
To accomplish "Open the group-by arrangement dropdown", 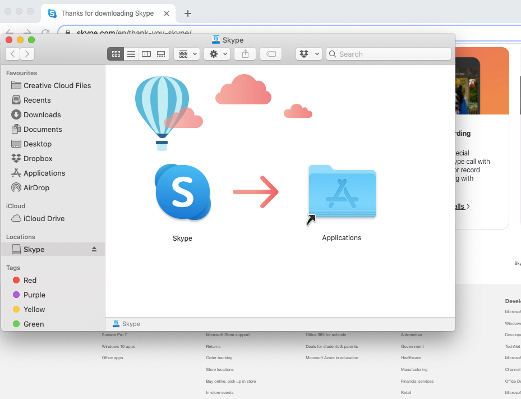I will click(x=187, y=54).
